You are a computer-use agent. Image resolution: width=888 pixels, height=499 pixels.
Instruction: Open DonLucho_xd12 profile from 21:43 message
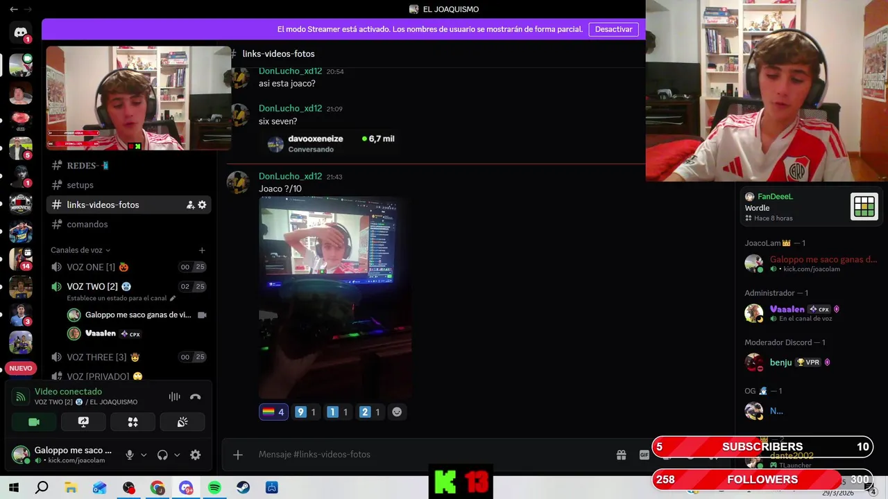click(290, 176)
